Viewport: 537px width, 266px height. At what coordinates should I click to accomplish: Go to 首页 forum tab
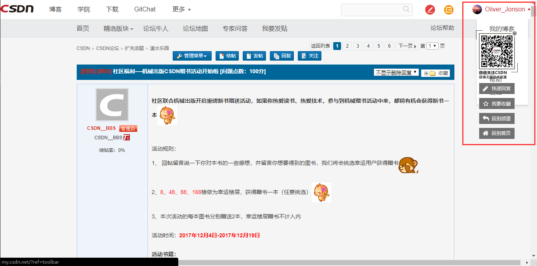[x=83, y=28]
